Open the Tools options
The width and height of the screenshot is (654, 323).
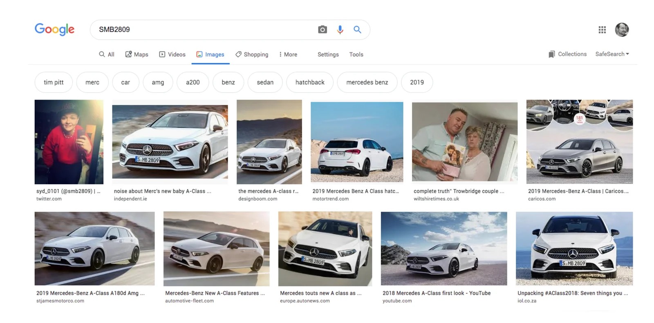pyautogui.click(x=356, y=54)
